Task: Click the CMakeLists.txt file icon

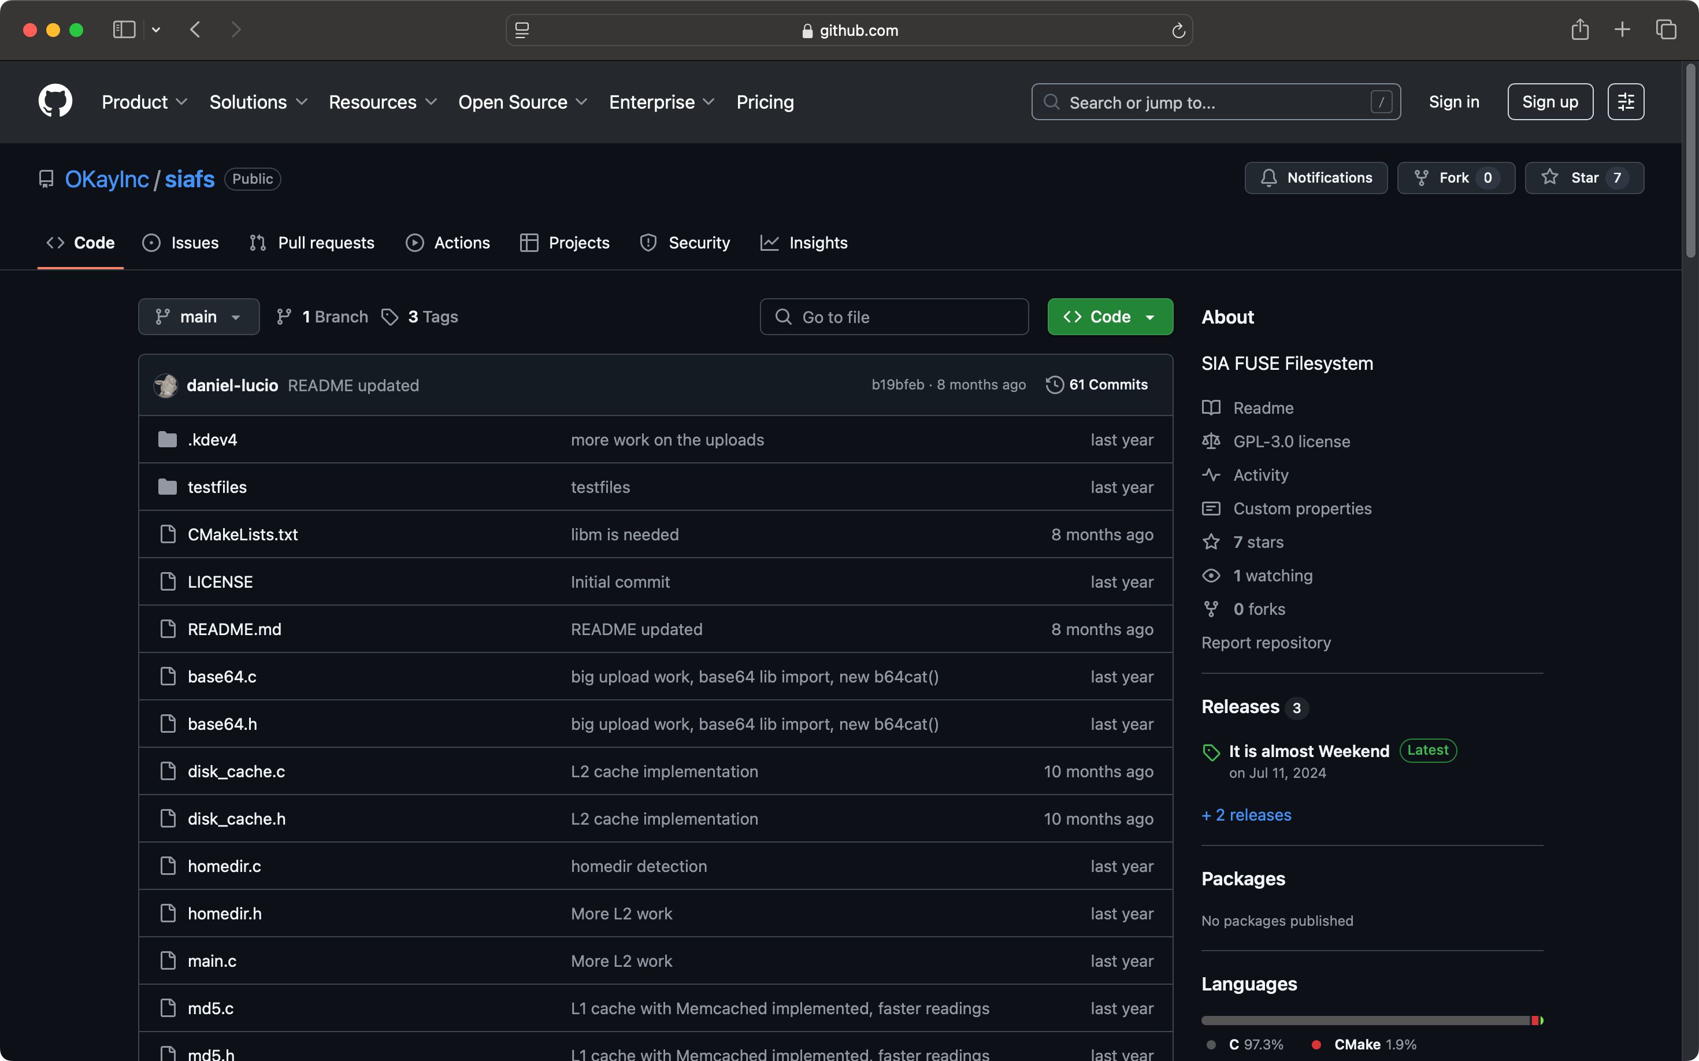Action: (168, 534)
